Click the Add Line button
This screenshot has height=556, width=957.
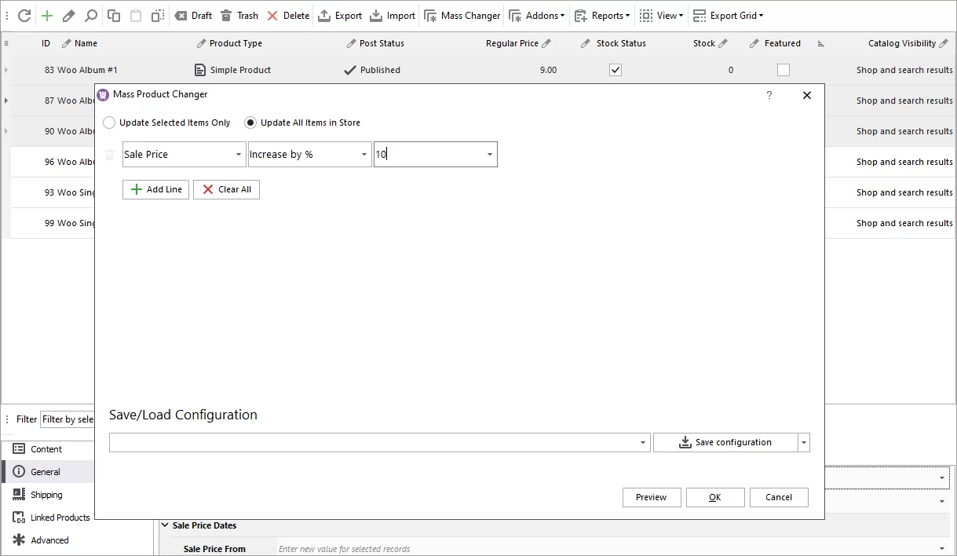[x=155, y=189]
